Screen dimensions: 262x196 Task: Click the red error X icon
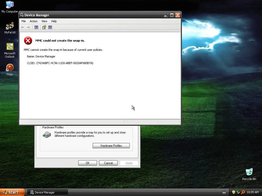coord(28,41)
